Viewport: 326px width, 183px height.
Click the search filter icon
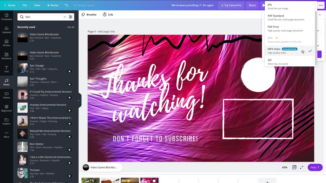click(70, 17)
